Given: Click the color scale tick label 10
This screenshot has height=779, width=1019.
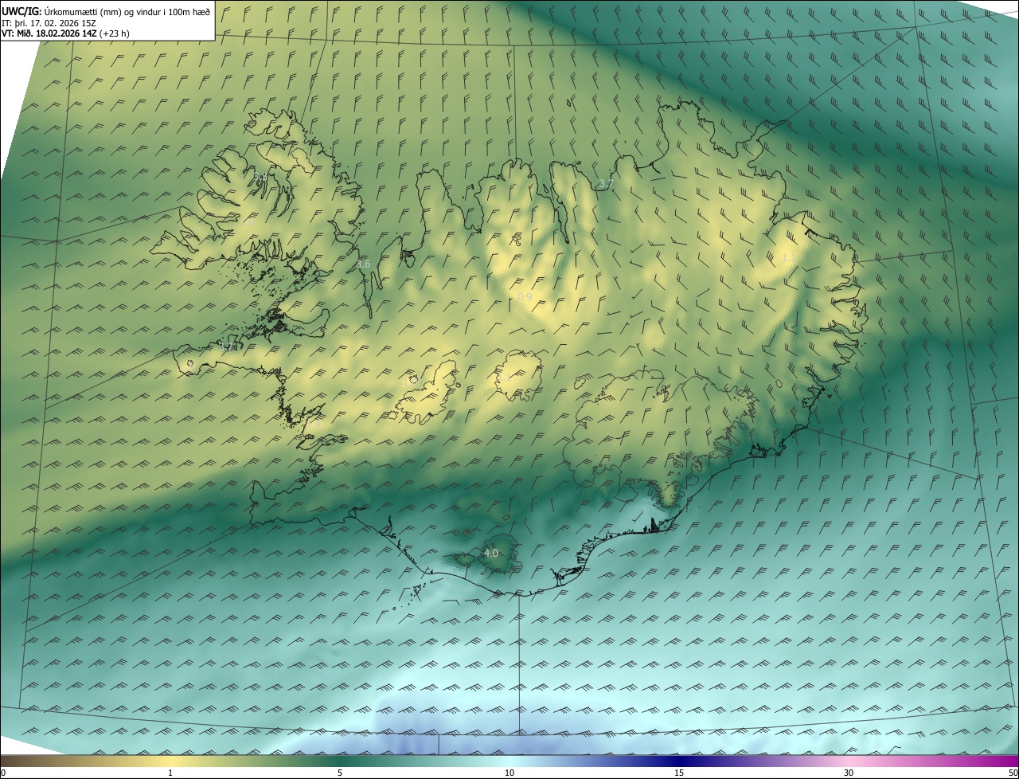Looking at the screenshot, I should tap(509, 773).
